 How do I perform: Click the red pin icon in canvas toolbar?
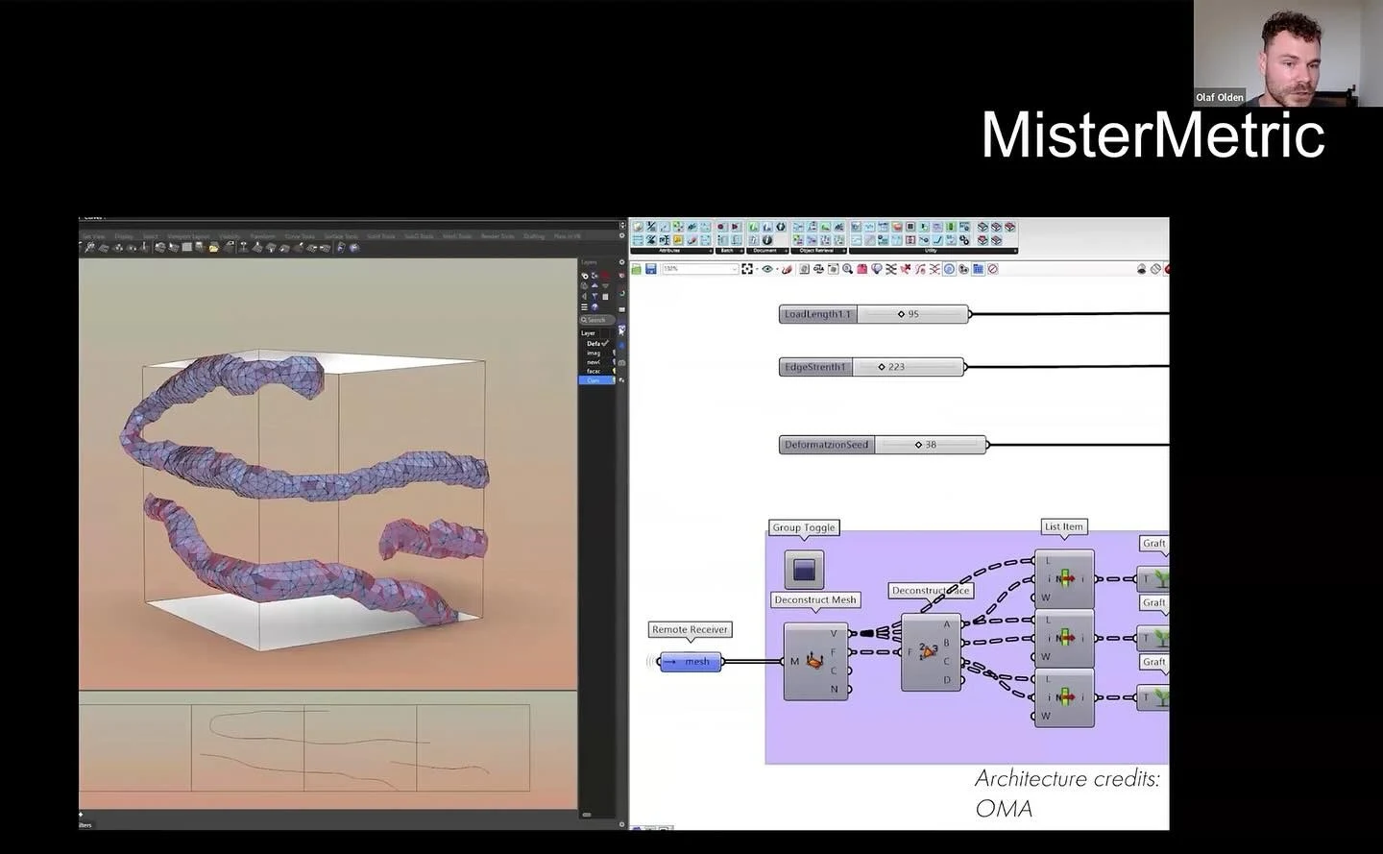[905, 269]
